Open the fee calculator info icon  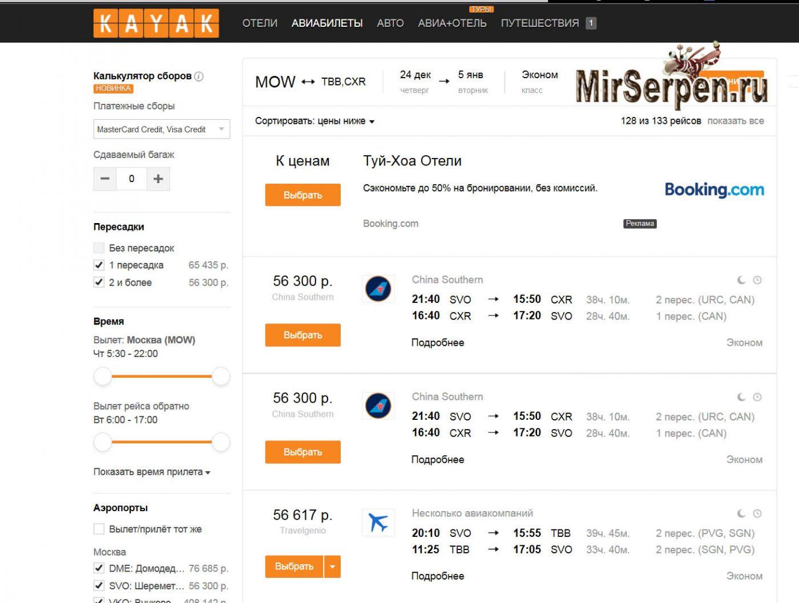click(199, 76)
